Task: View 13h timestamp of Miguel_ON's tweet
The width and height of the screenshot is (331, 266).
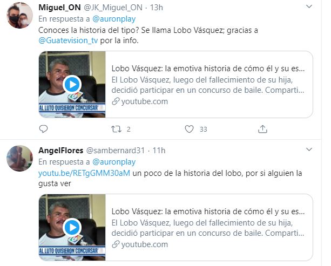Action: [157, 8]
